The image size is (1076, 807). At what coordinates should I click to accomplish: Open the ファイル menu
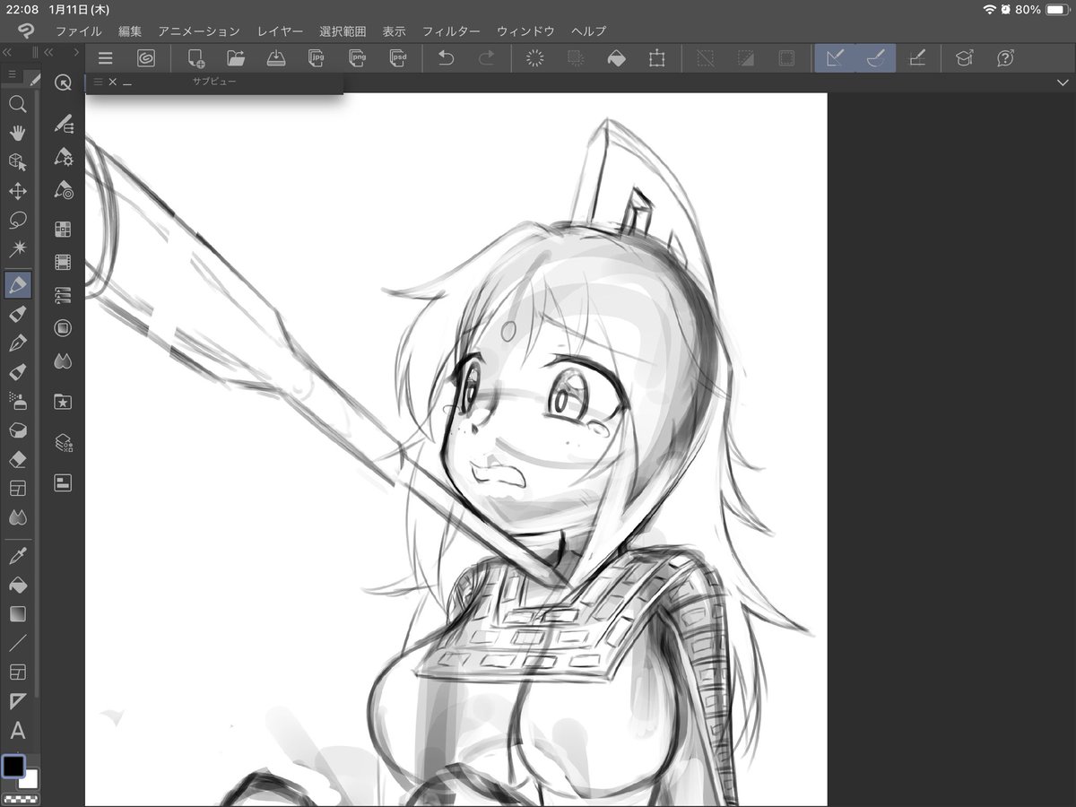click(78, 31)
